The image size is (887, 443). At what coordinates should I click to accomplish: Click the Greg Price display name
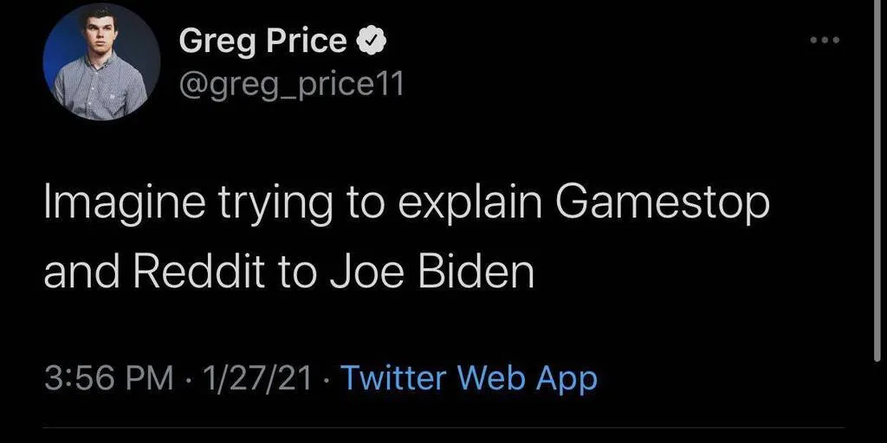tap(262, 41)
